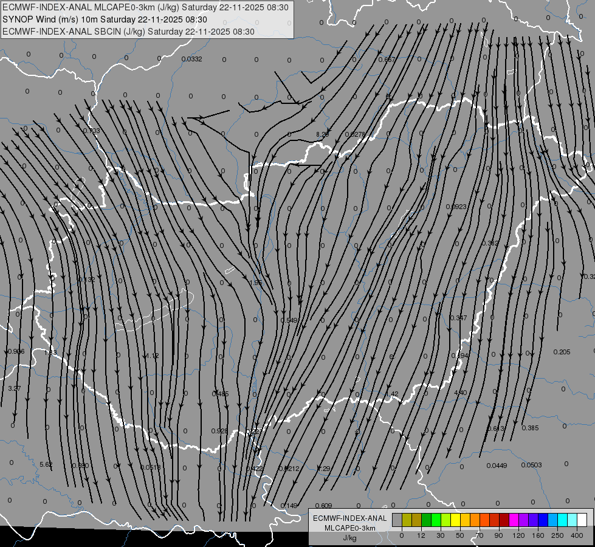The width and height of the screenshot is (595, 547).
Task: Click the 250 tick label on the legend
Action: click(557, 535)
